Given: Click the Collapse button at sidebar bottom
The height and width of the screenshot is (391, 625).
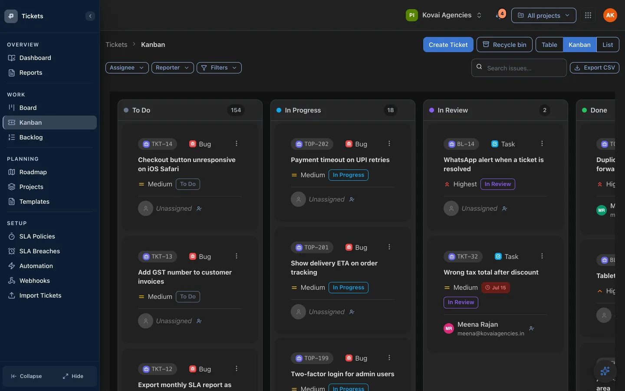Looking at the screenshot, I should tap(26, 376).
